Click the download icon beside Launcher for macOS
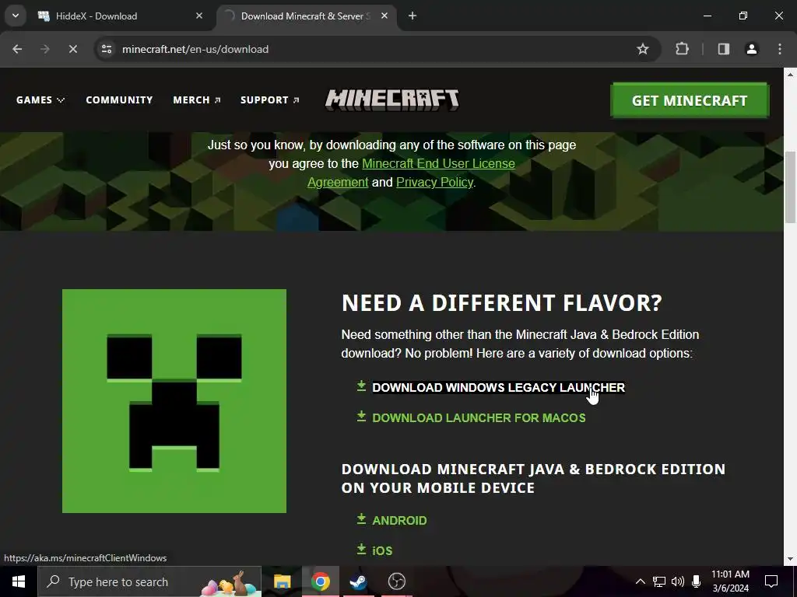Image resolution: width=797 pixels, height=597 pixels. [x=361, y=417]
